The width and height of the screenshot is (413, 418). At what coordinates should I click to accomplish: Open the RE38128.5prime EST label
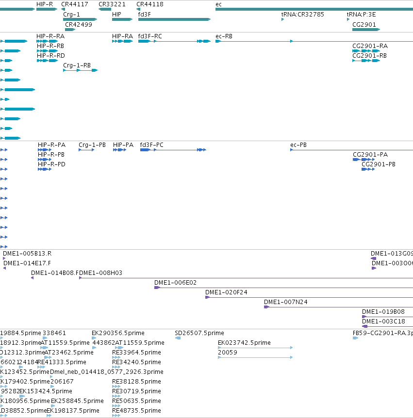click(136, 382)
